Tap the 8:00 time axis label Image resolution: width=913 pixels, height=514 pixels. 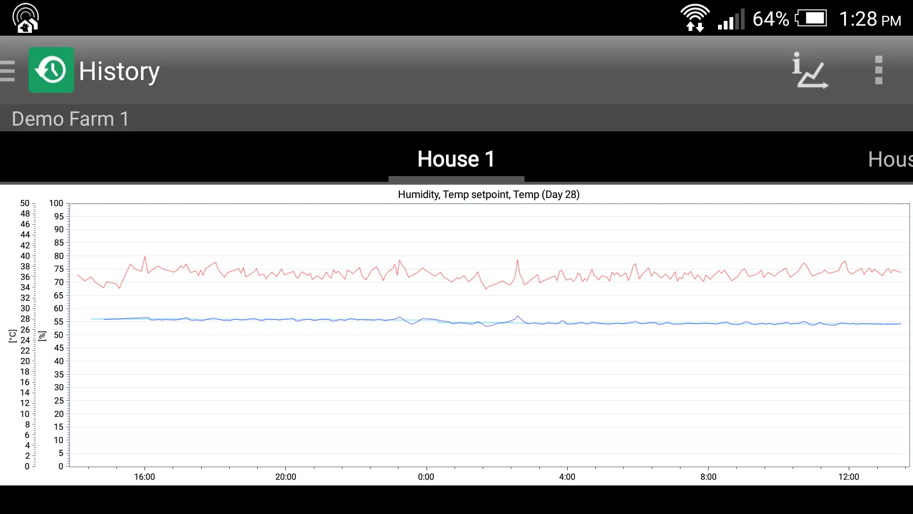pos(709,477)
